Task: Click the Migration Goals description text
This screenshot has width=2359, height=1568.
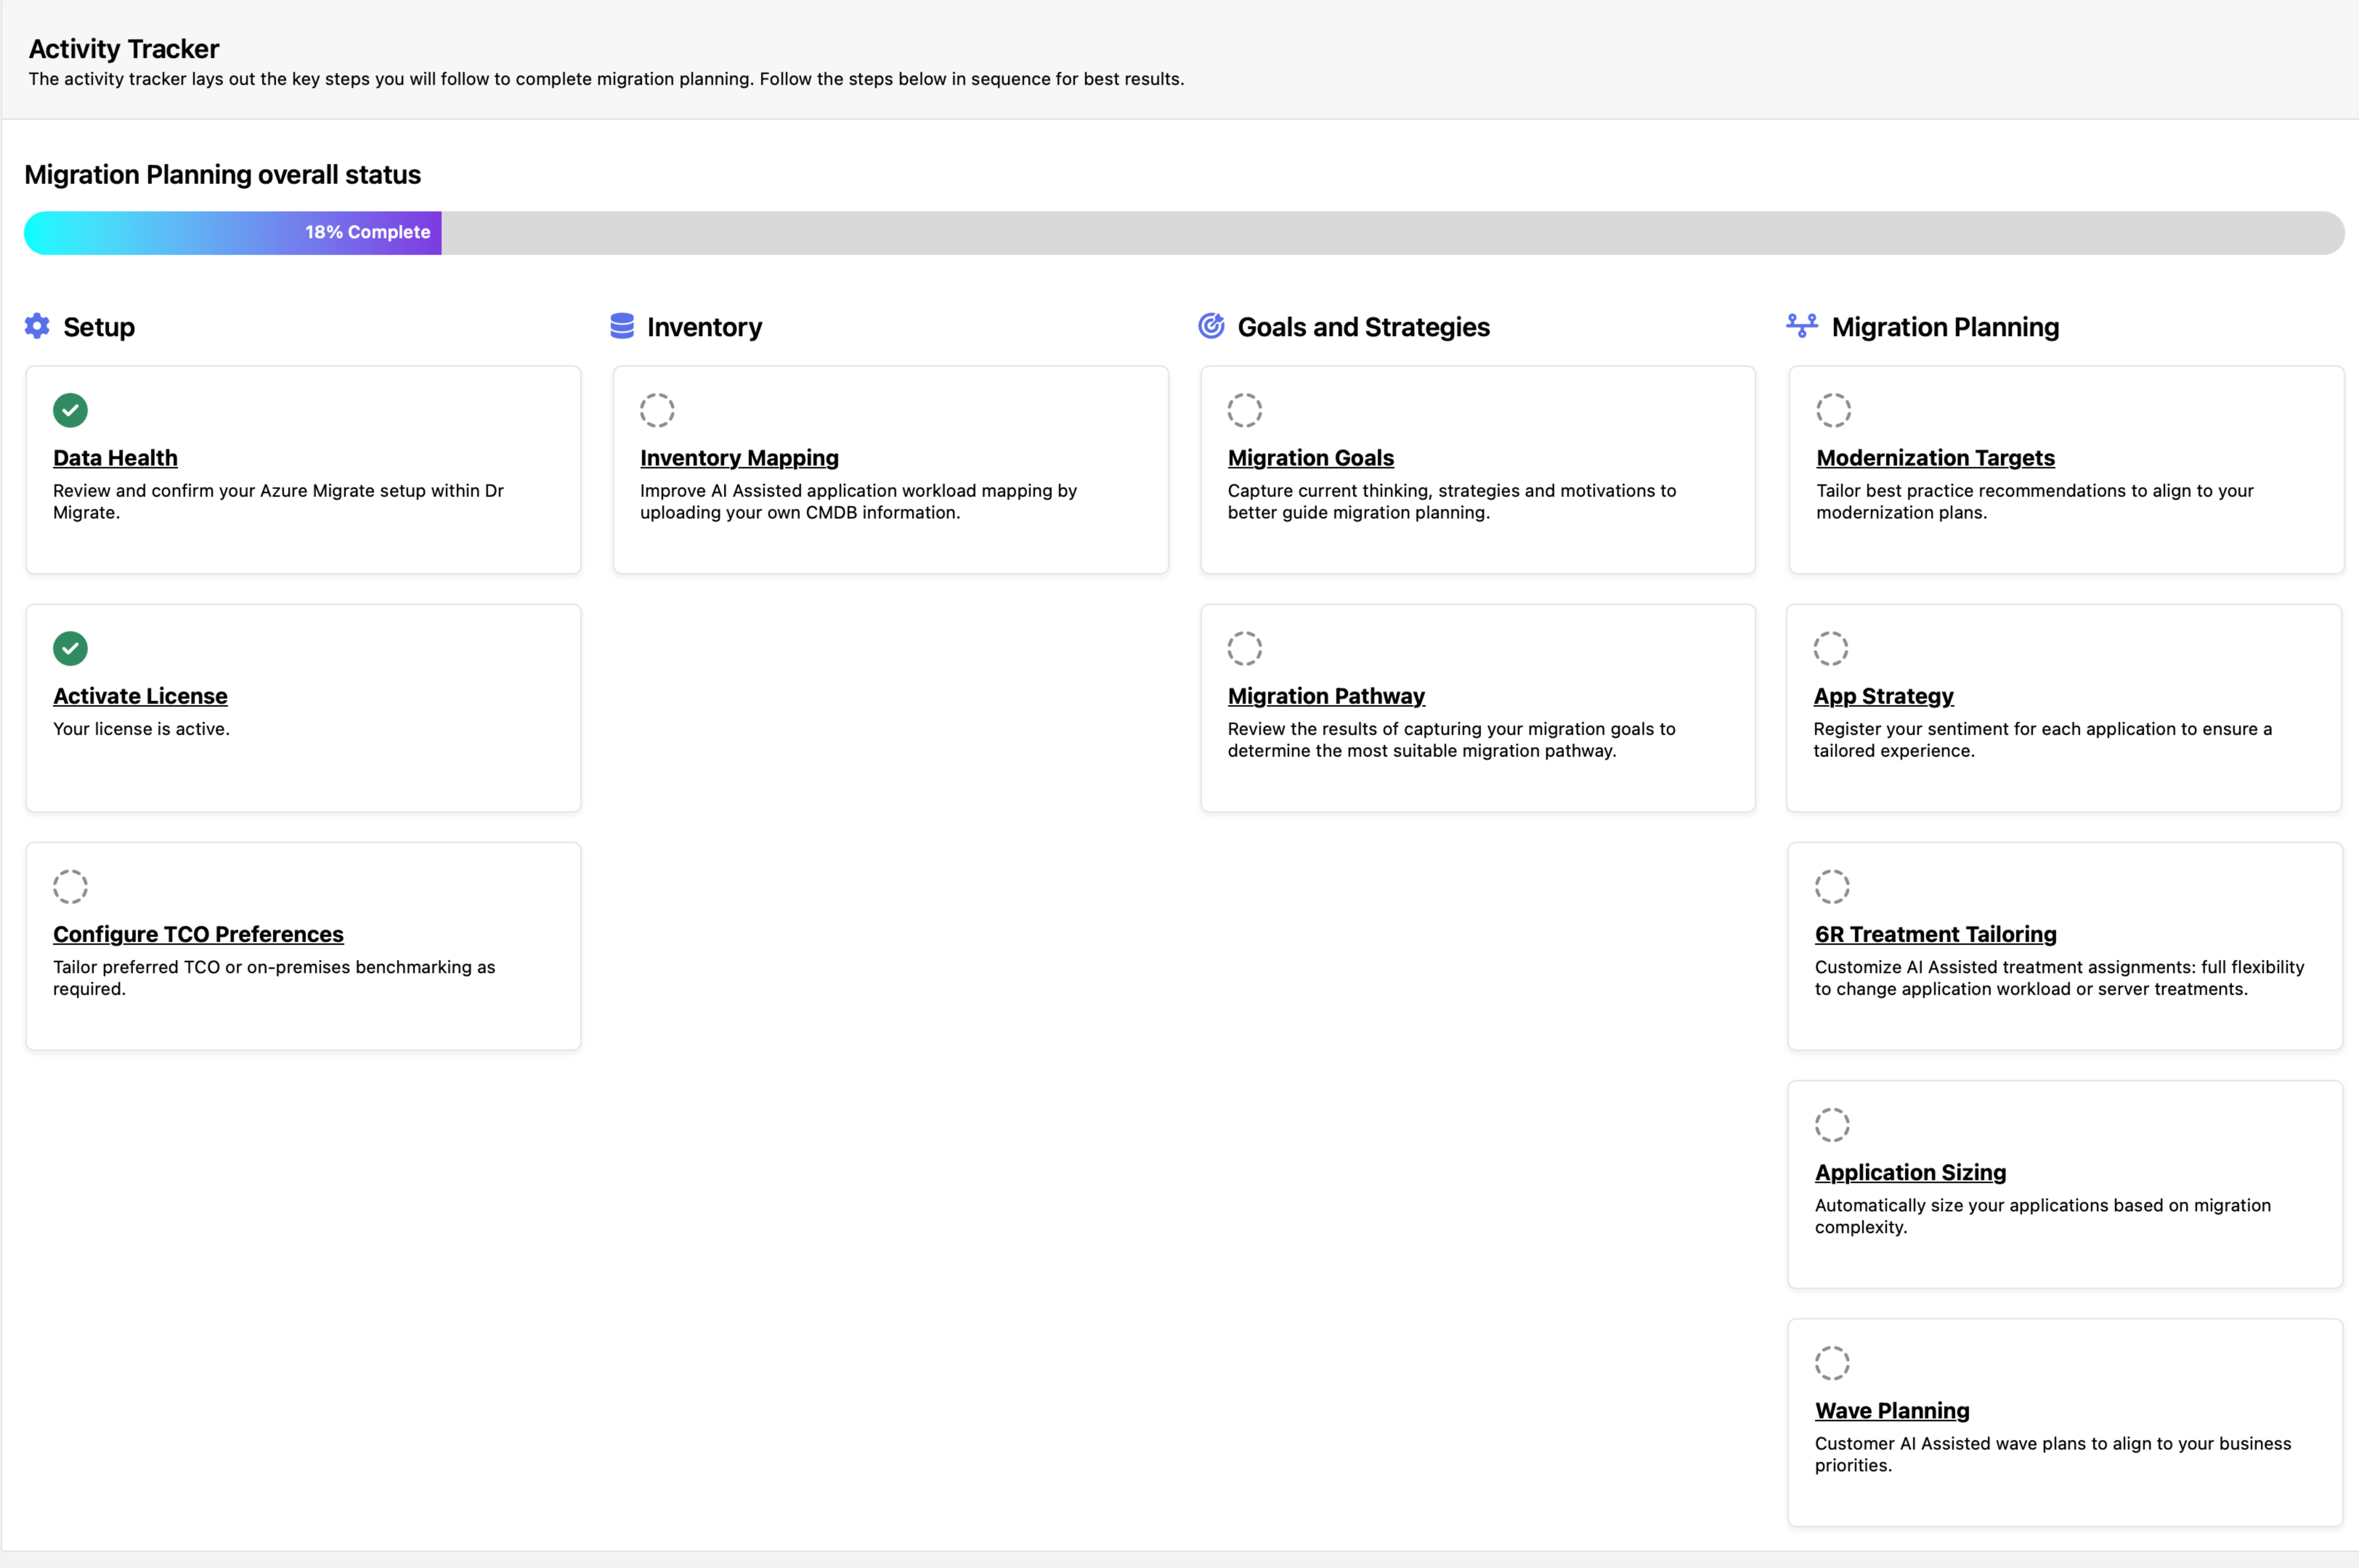Action: [1451, 501]
